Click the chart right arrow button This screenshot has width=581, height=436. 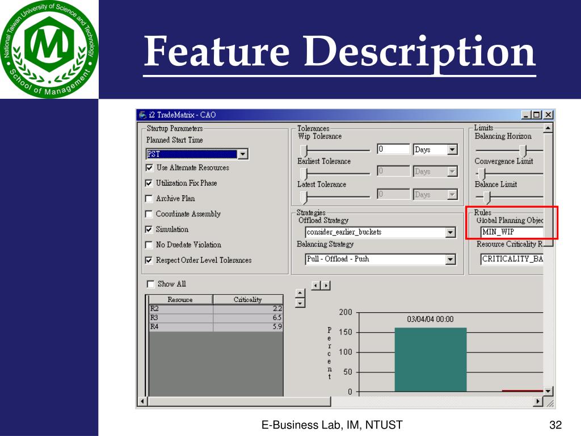pos(326,286)
